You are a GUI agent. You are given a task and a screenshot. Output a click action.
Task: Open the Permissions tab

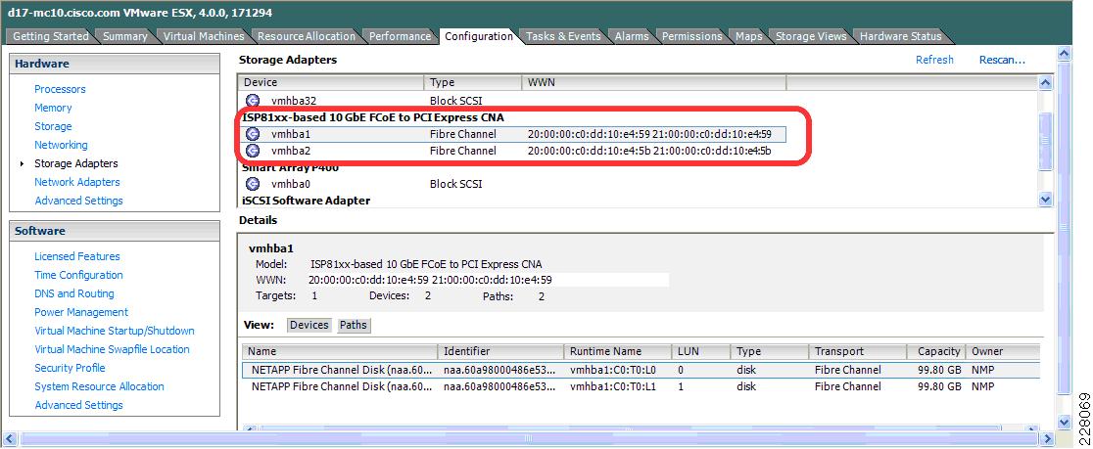(x=691, y=36)
